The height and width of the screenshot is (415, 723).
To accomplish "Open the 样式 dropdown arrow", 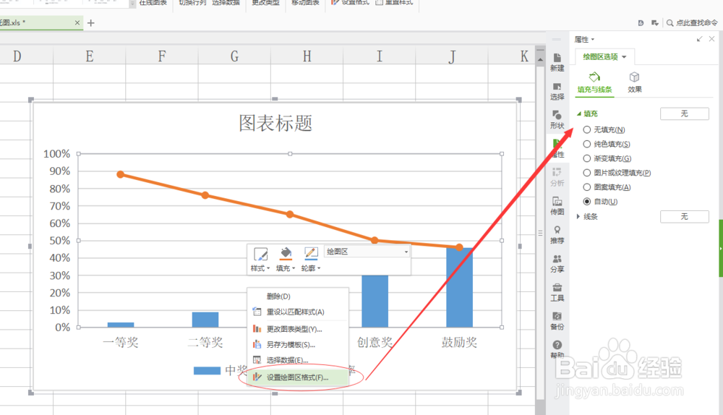I will click(268, 268).
